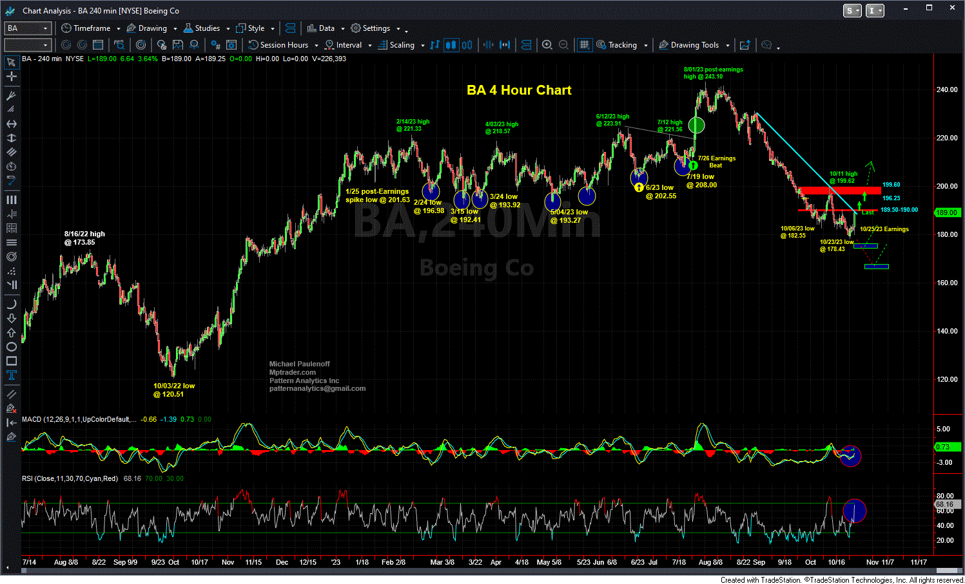Click the RSI study label
The width and height of the screenshot is (965, 584).
tap(70, 478)
